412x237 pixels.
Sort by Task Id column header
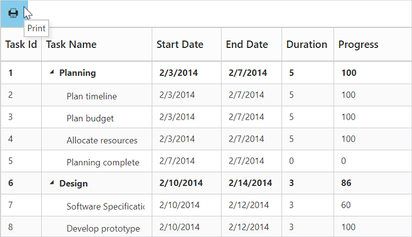[x=21, y=45]
